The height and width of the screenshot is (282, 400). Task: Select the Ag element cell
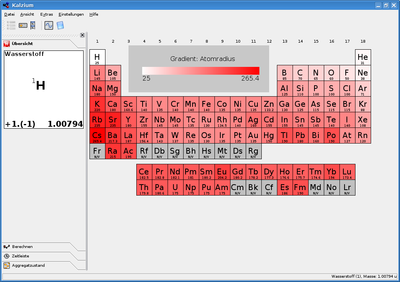coord(254,120)
